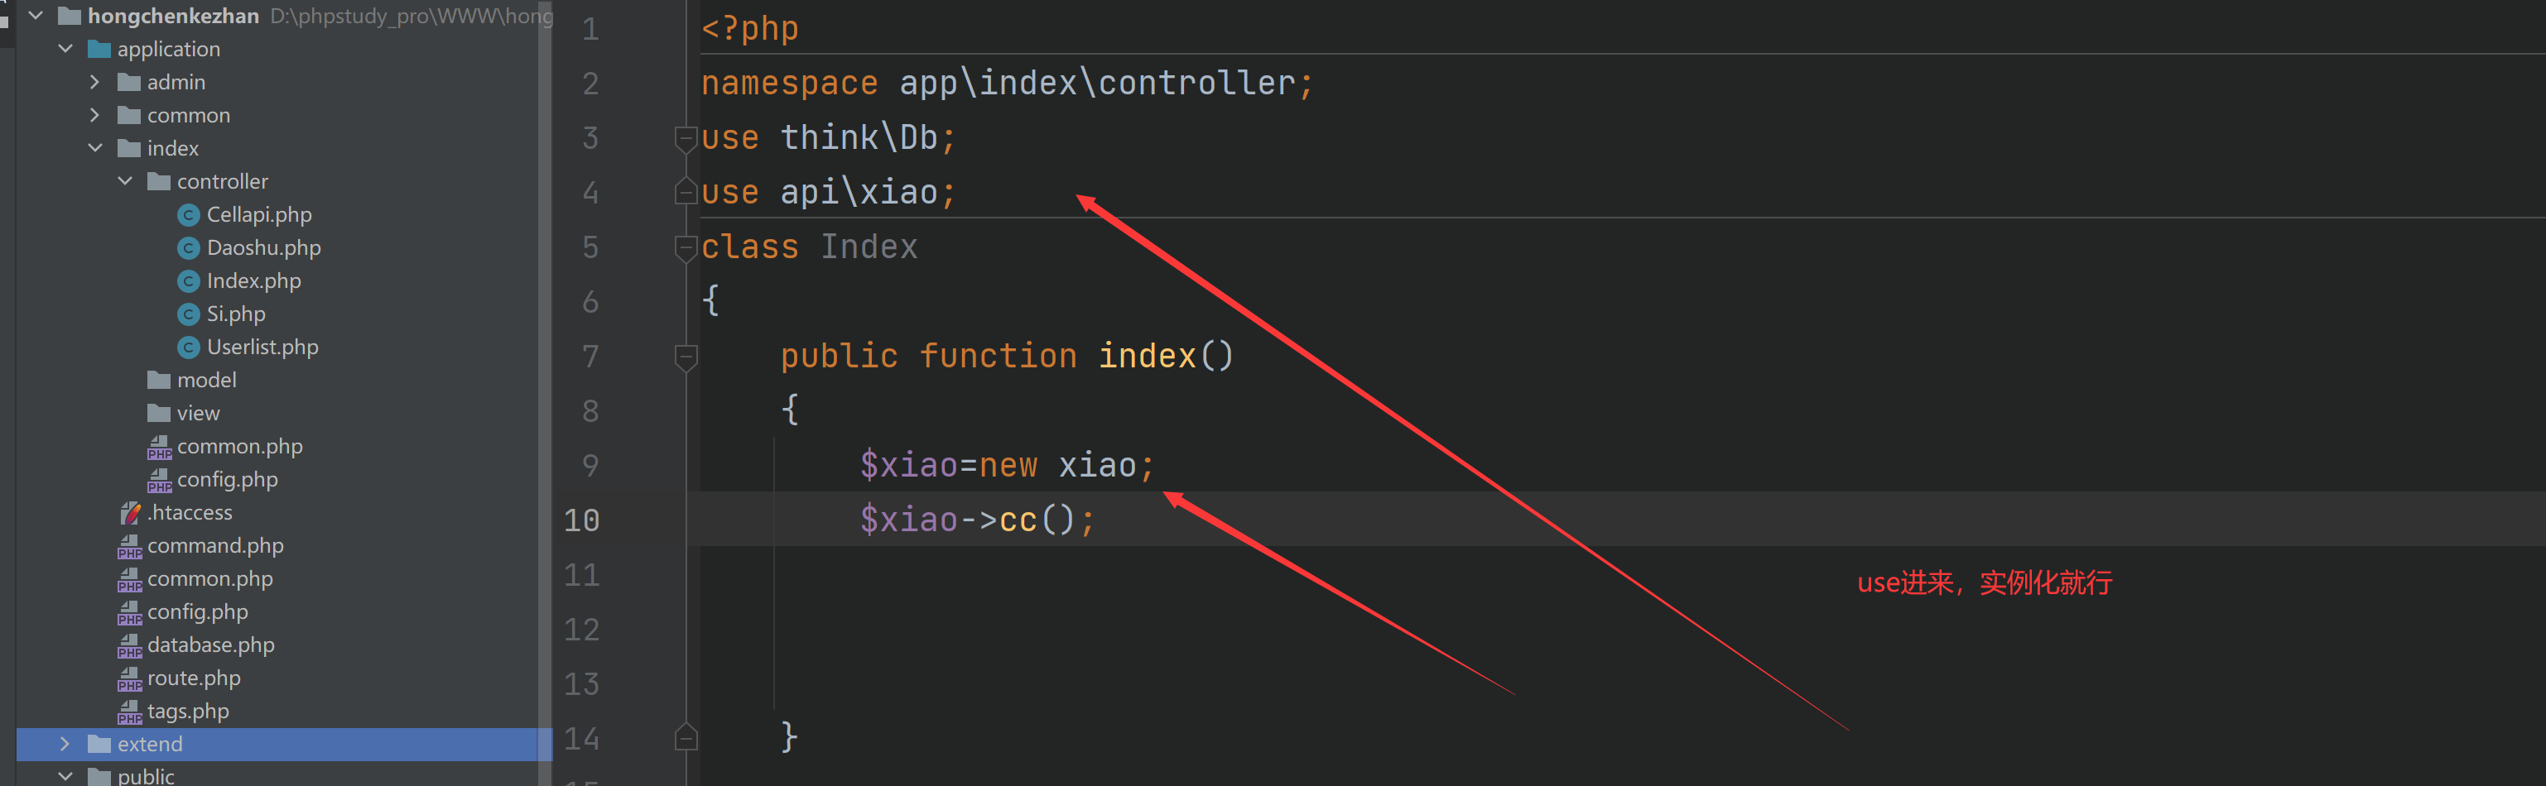Toggle fold marker on use think\Db line
The width and height of the screenshot is (2546, 786).
(x=686, y=138)
